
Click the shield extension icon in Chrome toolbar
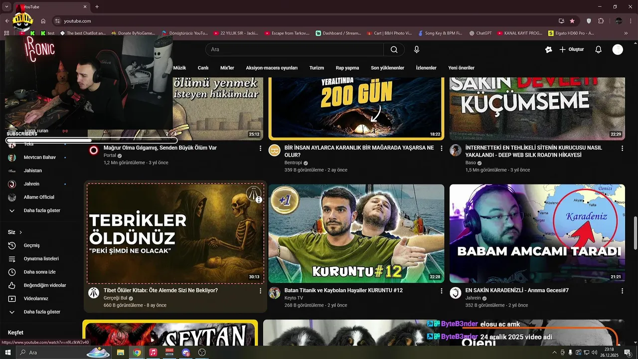point(589,21)
